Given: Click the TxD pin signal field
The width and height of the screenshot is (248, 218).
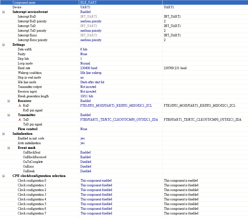Looking at the screenshot, I should pos(120,124).
